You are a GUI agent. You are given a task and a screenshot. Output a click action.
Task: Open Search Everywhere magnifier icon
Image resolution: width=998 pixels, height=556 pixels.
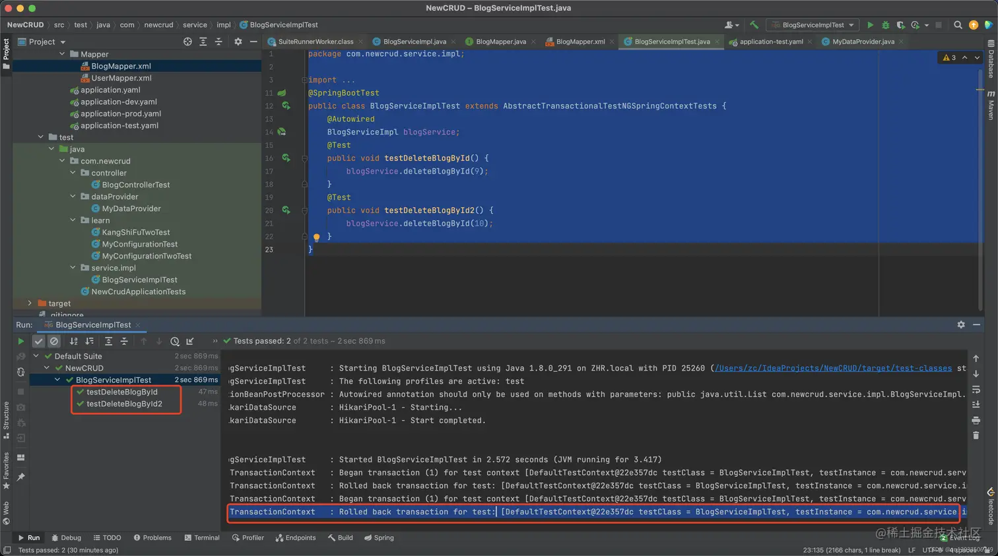point(958,25)
